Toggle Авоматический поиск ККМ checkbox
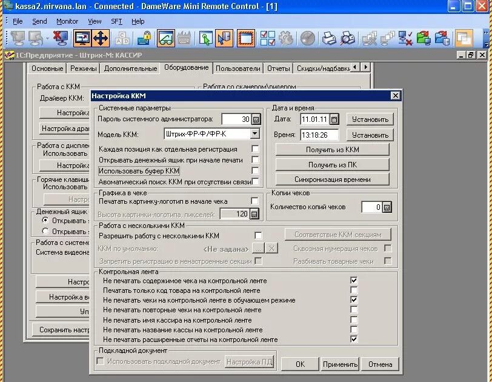Screen dimensions: 492x382 (x=255, y=181)
